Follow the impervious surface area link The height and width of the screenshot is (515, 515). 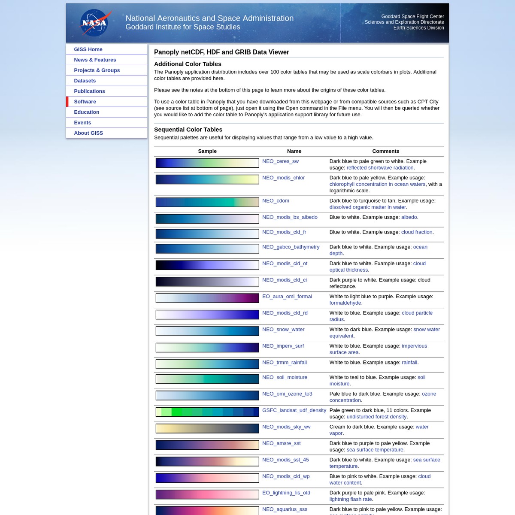tap(378, 349)
